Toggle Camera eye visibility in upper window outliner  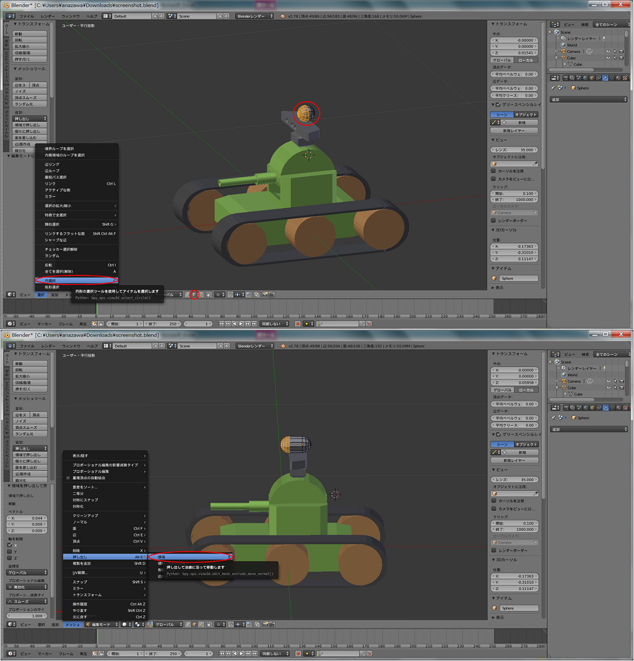pos(608,52)
